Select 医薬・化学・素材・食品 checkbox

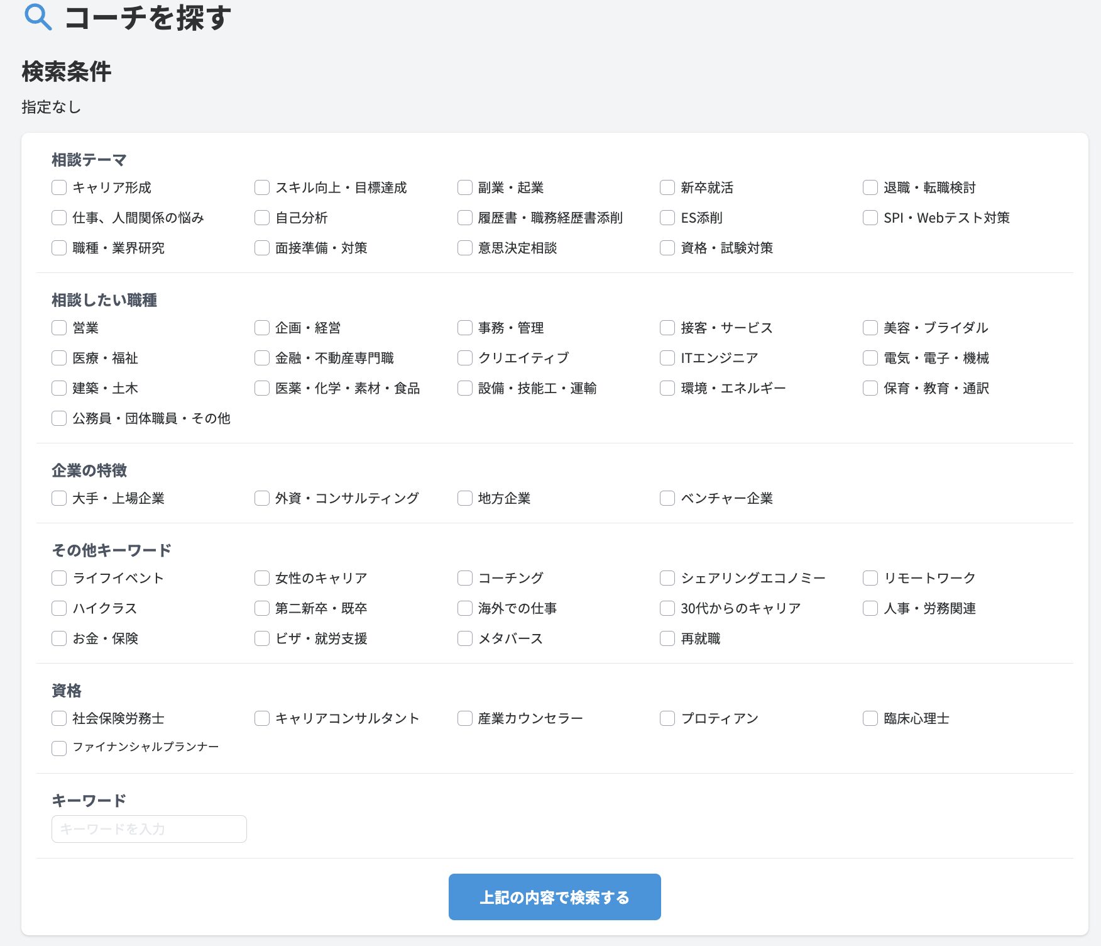pos(262,388)
